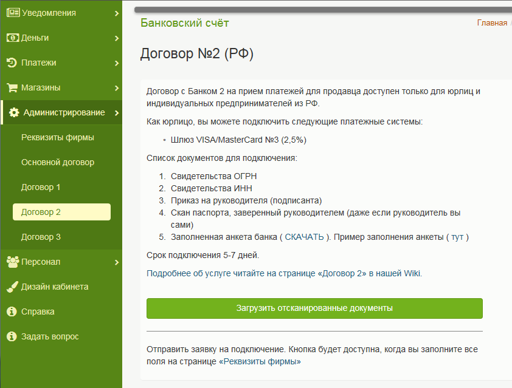
Task: Click the info icon beside Справка
Action: click(x=11, y=311)
